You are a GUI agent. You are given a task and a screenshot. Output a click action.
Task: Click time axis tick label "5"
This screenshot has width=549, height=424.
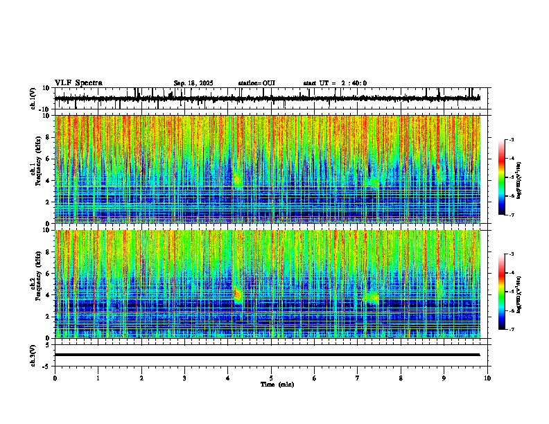coord(271,378)
